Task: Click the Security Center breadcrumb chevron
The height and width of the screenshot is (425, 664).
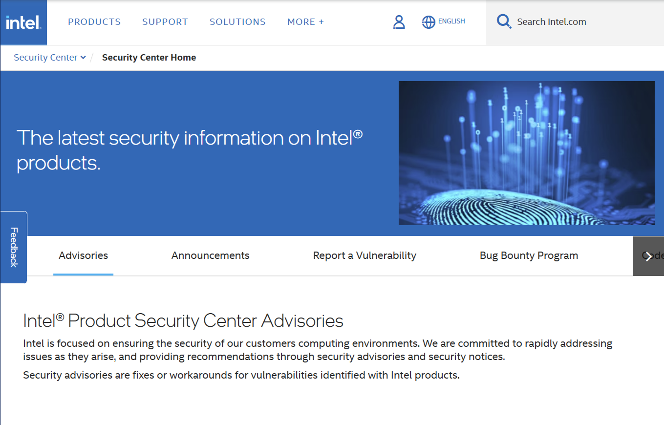Action: (x=84, y=57)
